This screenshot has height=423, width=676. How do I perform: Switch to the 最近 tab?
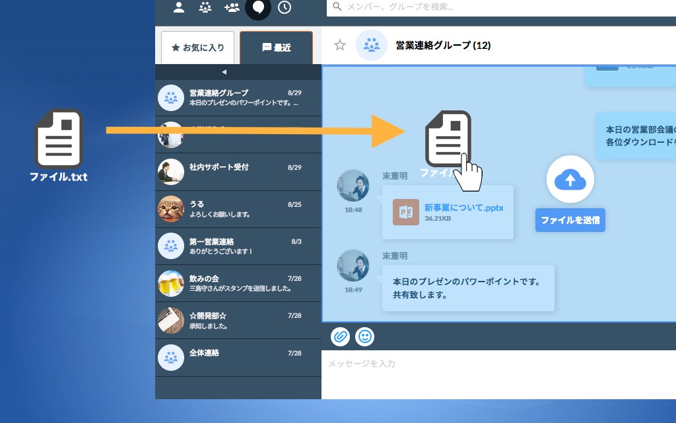tap(276, 48)
